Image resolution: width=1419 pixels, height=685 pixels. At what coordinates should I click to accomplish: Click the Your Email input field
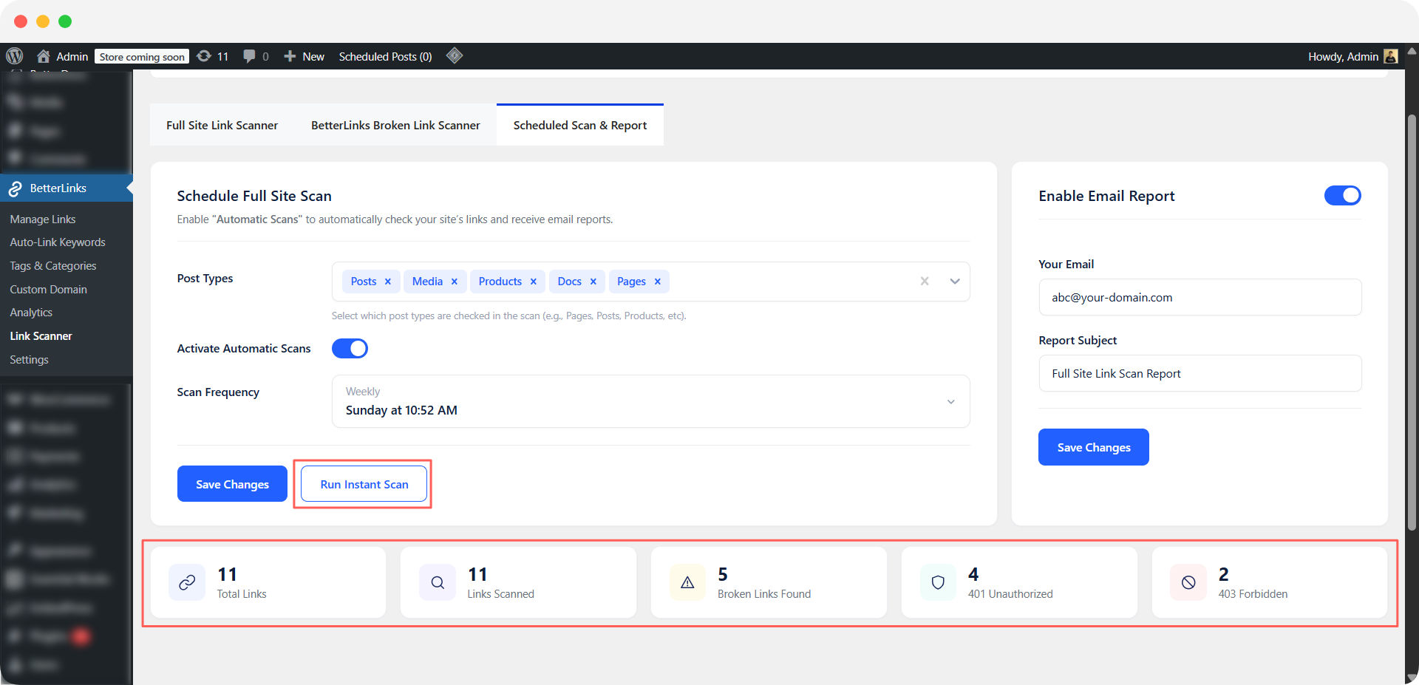[x=1199, y=297]
